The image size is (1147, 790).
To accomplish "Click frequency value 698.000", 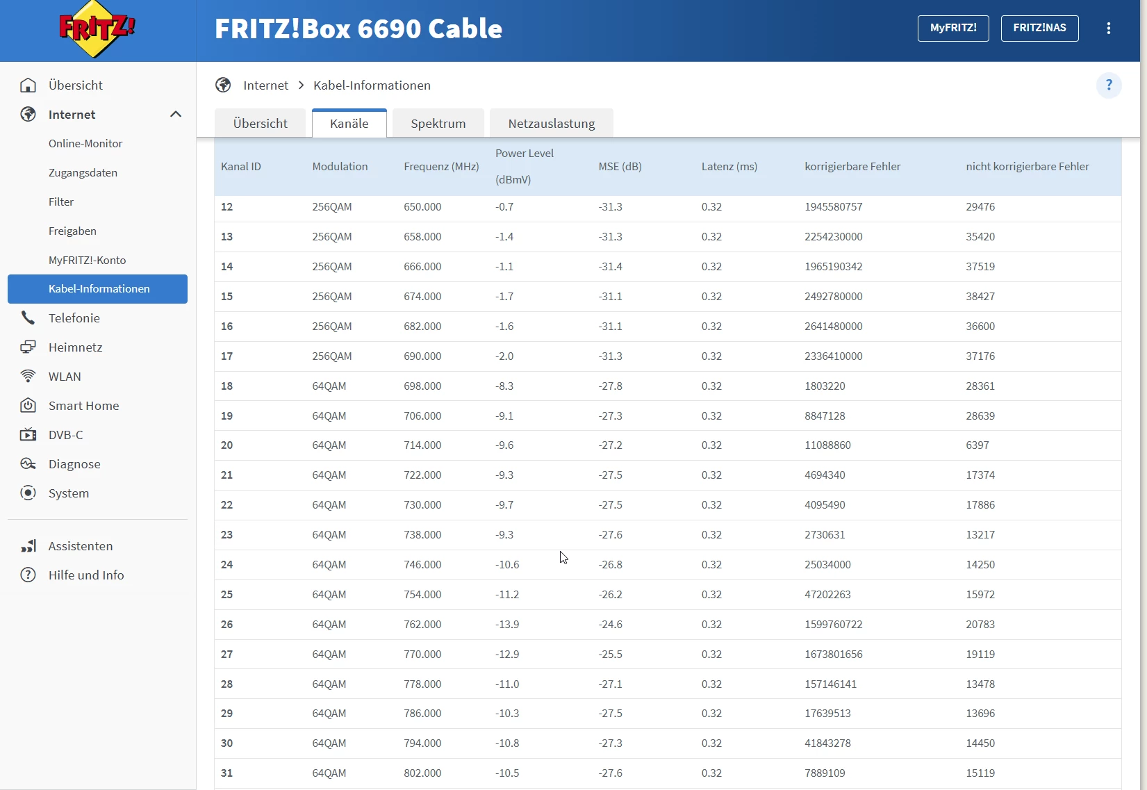I will [422, 386].
